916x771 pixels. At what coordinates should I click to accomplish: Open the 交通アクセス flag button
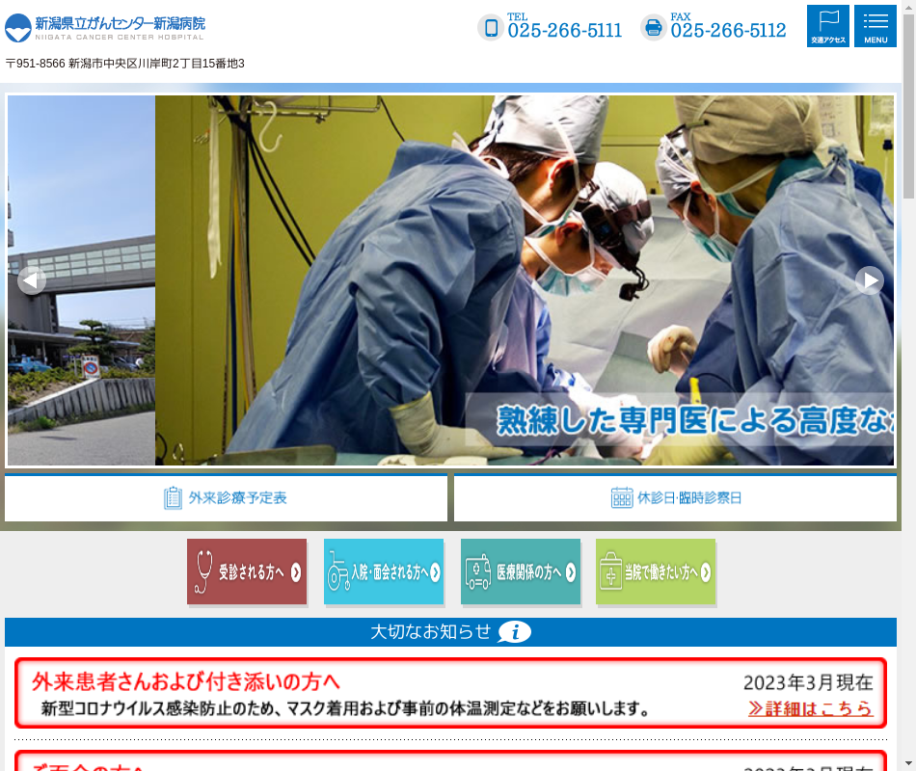point(828,26)
